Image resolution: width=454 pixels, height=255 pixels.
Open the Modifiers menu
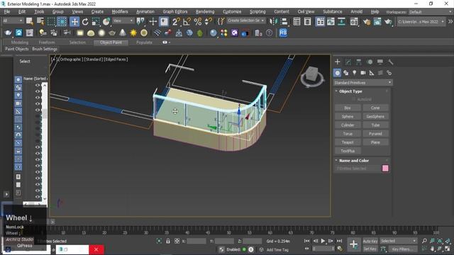click(x=120, y=11)
